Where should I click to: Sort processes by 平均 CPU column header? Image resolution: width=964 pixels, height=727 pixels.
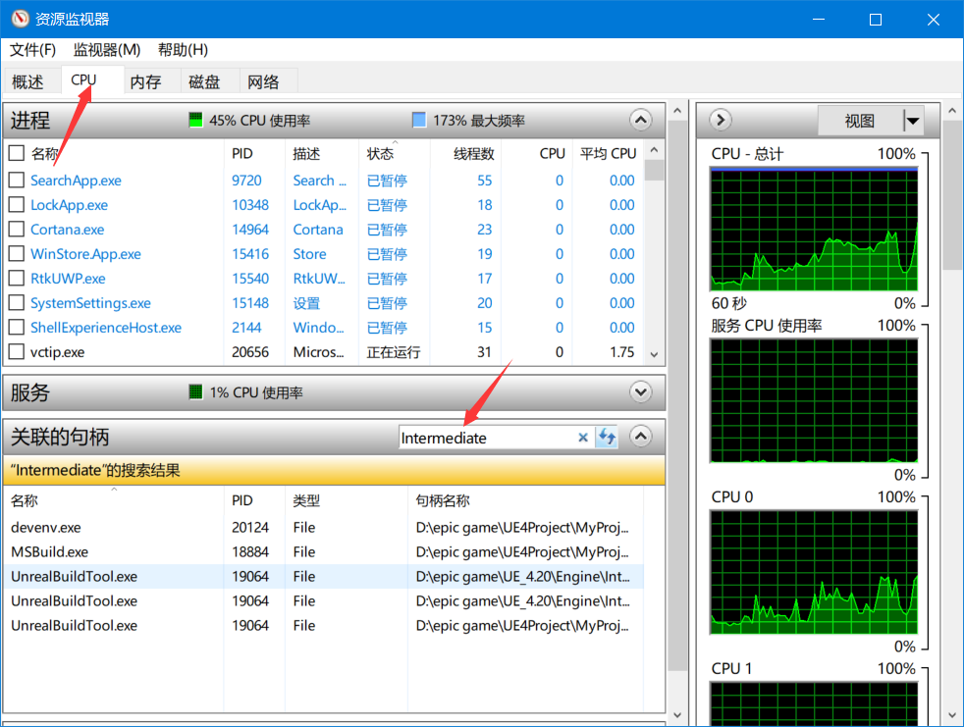(x=608, y=154)
